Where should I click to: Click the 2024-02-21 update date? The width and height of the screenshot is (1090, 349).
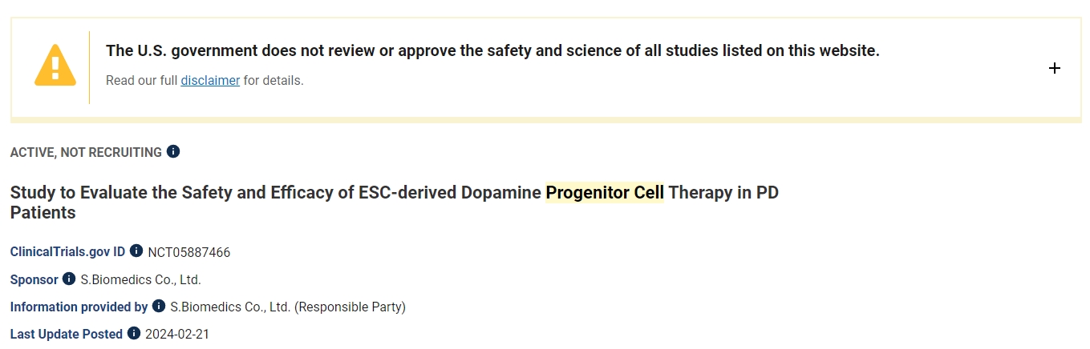click(x=177, y=334)
